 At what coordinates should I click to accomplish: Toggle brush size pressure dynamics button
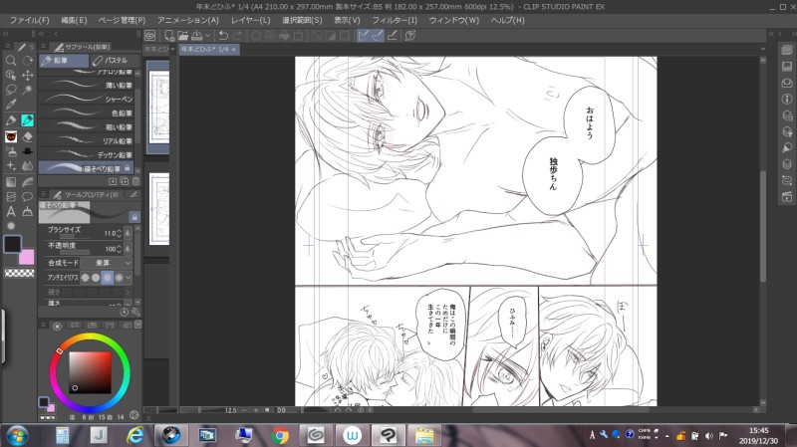128,233
